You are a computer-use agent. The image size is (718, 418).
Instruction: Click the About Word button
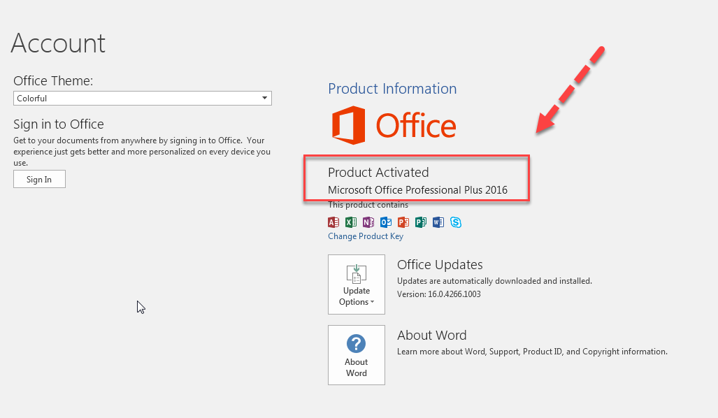click(x=357, y=355)
